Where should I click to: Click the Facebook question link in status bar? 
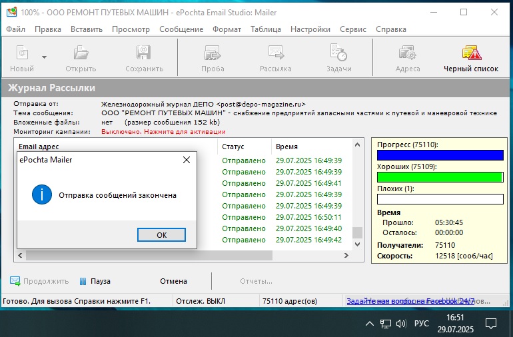click(x=410, y=301)
